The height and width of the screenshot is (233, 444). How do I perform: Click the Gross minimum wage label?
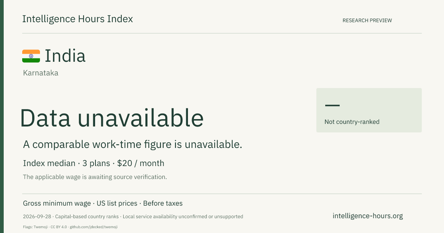pyautogui.click(x=57, y=203)
